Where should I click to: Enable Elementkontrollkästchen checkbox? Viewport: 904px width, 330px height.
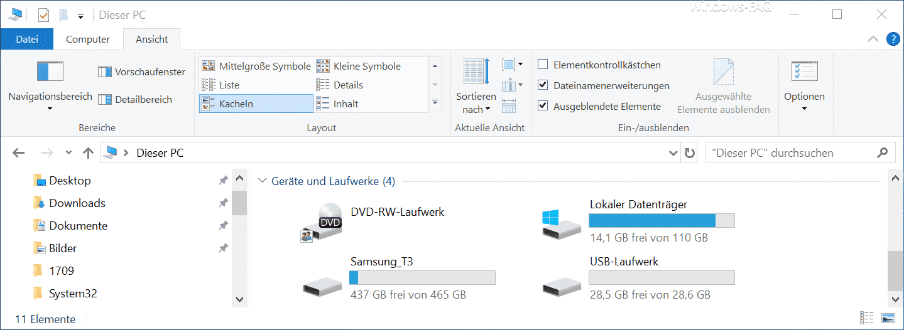click(x=543, y=65)
